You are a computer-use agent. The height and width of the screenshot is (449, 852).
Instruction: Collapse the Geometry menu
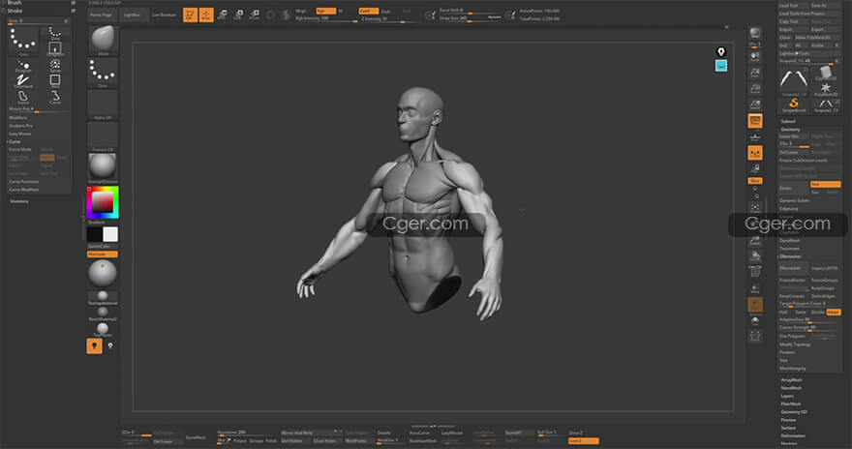coord(791,130)
